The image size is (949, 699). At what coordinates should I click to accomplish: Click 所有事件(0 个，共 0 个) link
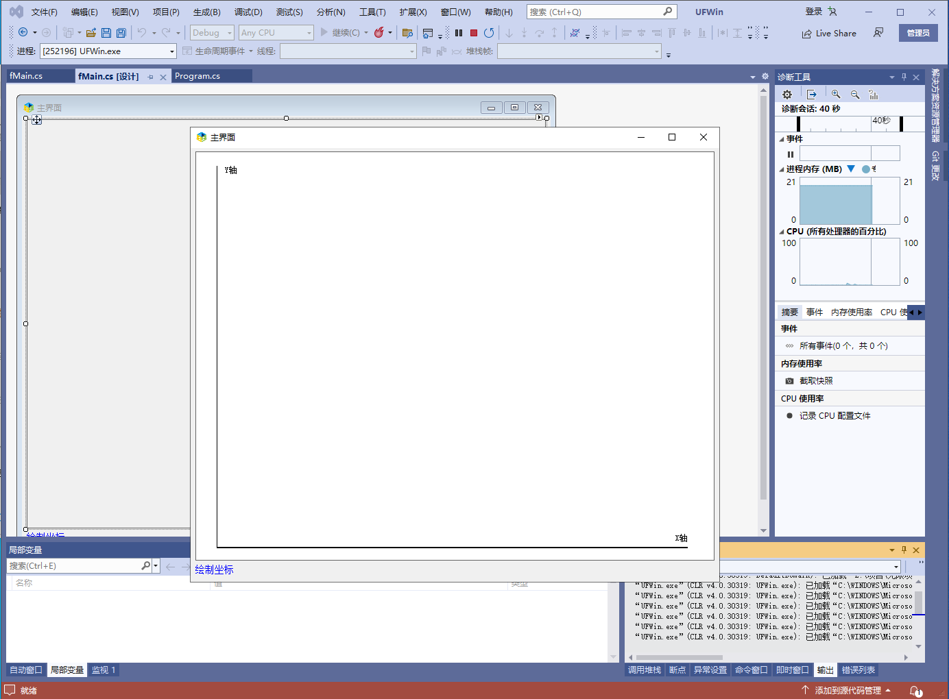click(843, 346)
